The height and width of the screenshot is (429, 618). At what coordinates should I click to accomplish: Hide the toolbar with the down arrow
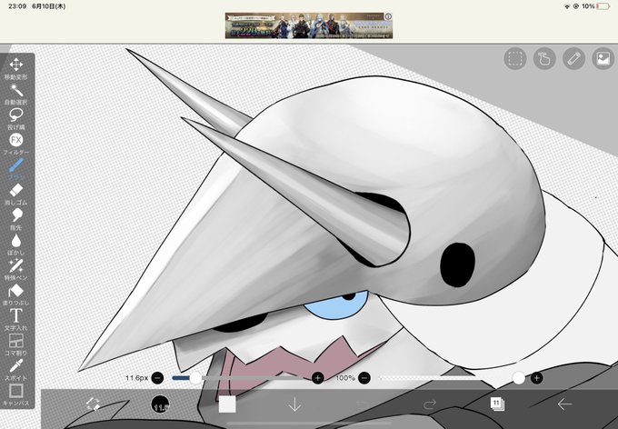[x=294, y=404]
